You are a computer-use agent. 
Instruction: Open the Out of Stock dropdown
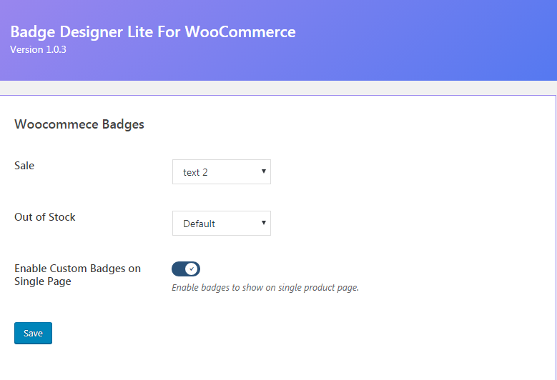tap(222, 223)
